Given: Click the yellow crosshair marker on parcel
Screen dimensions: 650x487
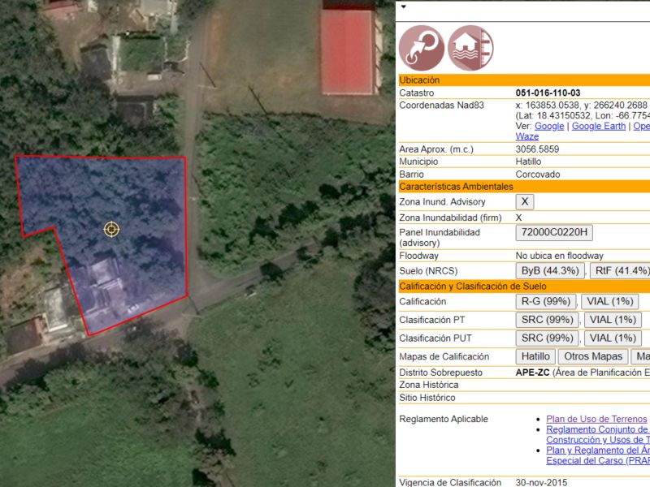Looking at the screenshot, I should 111,230.
